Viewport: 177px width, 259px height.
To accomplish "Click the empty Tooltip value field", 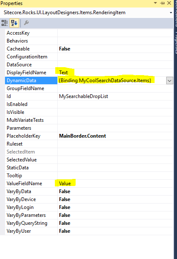I will point(116,176).
